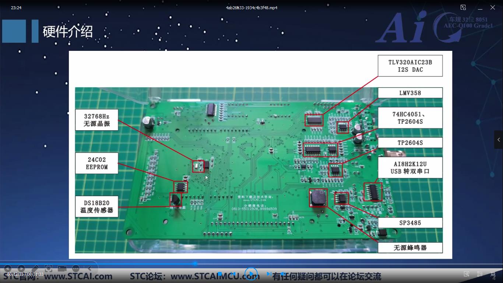Click the circular play button
Screen dimensions: 503x283
[251, 274]
